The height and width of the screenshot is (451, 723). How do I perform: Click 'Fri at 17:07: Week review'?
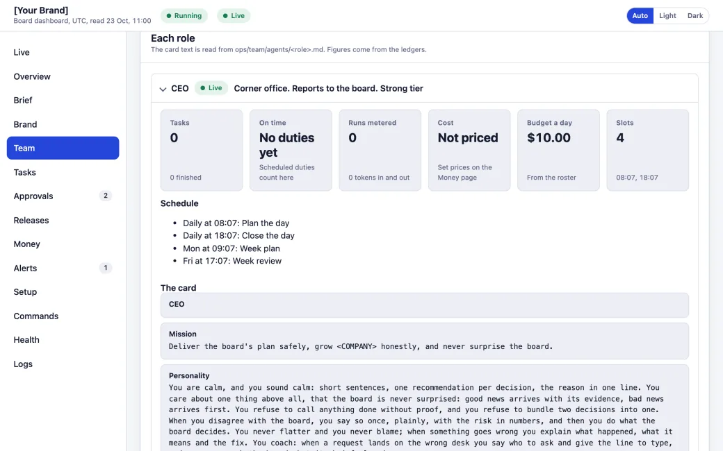coord(232,261)
